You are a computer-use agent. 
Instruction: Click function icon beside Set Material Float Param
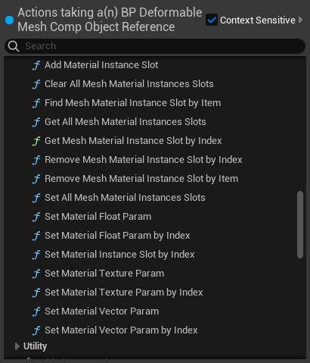(36, 217)
